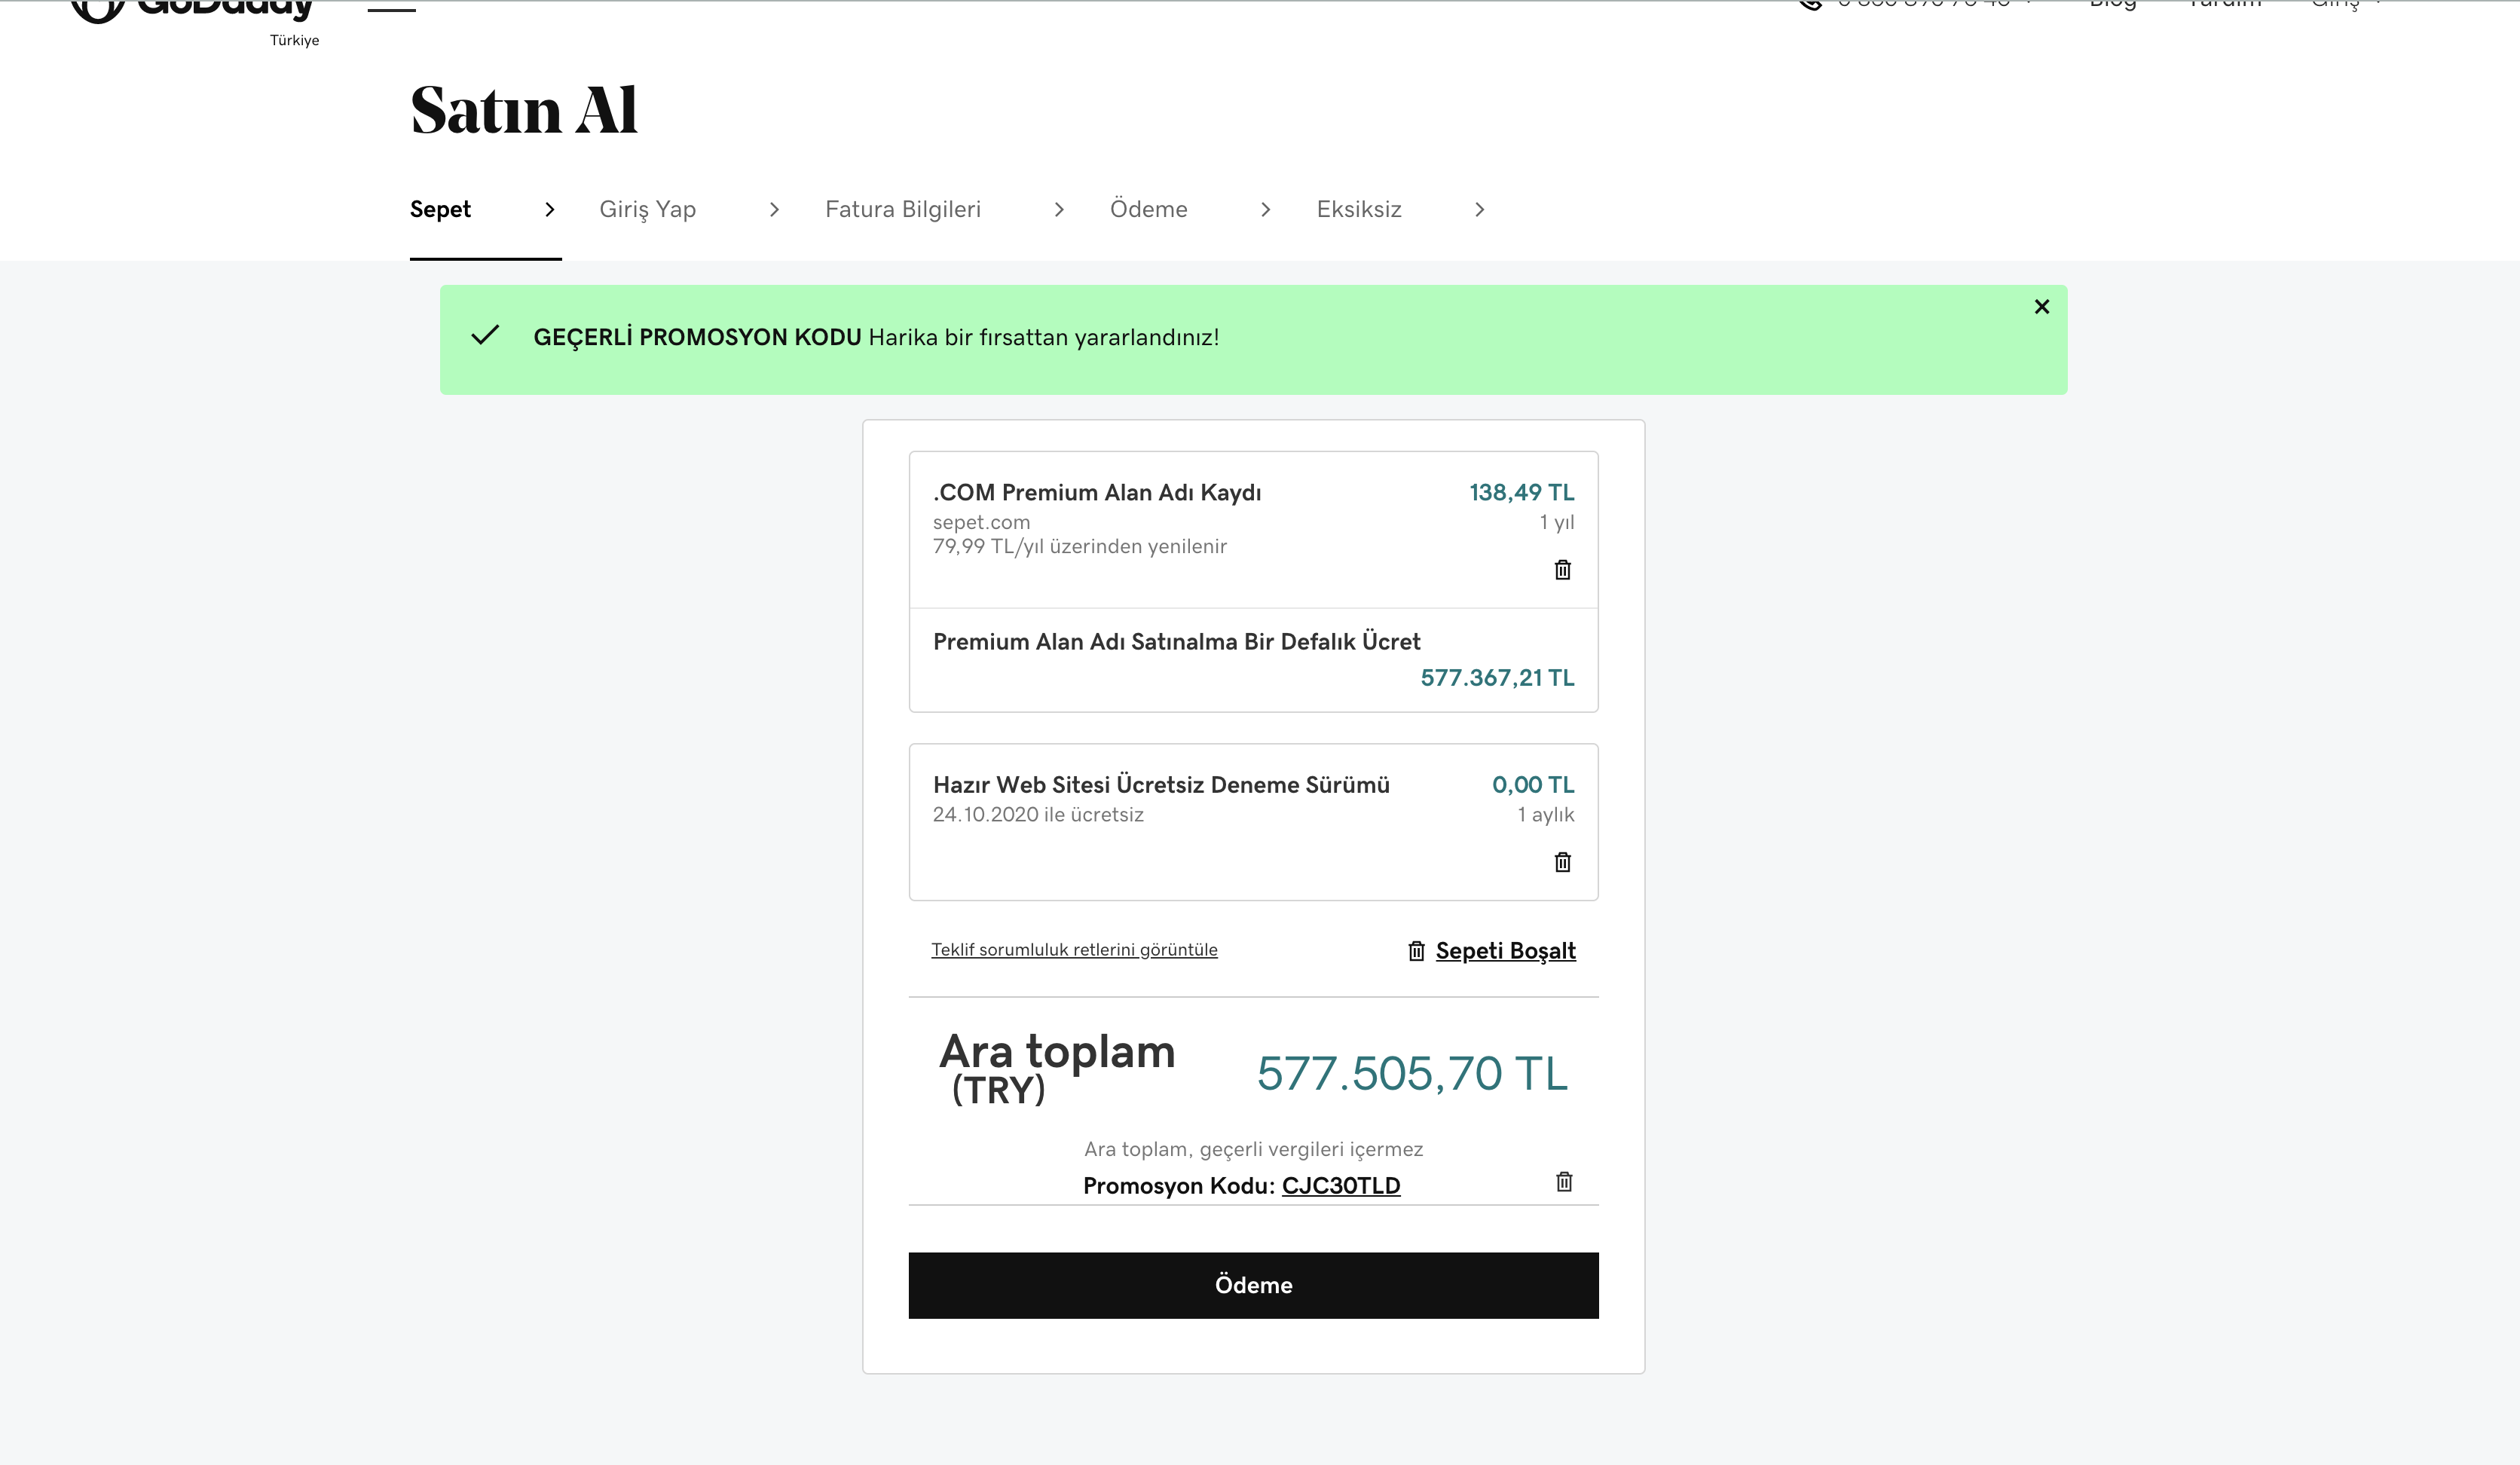The height and width of the screenshot is (1465, 2520).
Task: Dismiss the green promo code banner
Action: [x=2042, y=307]
